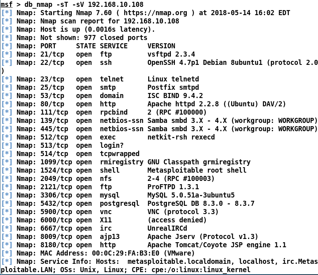The width and height of the screenshot is (318, 275).
Task: Click the MySQL 5.0.51a-3ubuntu5 text
Action: pyautogui.click(x=191, y=195)
